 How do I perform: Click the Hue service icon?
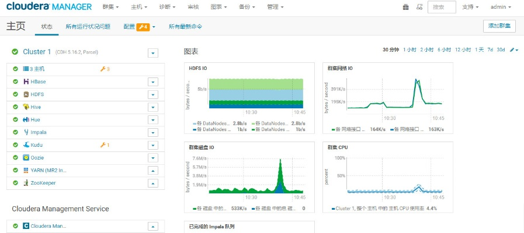[26, 119]
